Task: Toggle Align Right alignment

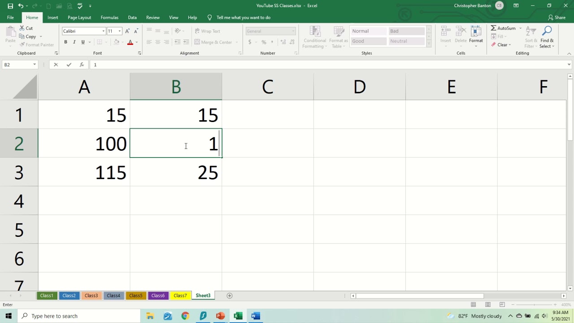Action: coord(166,42)
